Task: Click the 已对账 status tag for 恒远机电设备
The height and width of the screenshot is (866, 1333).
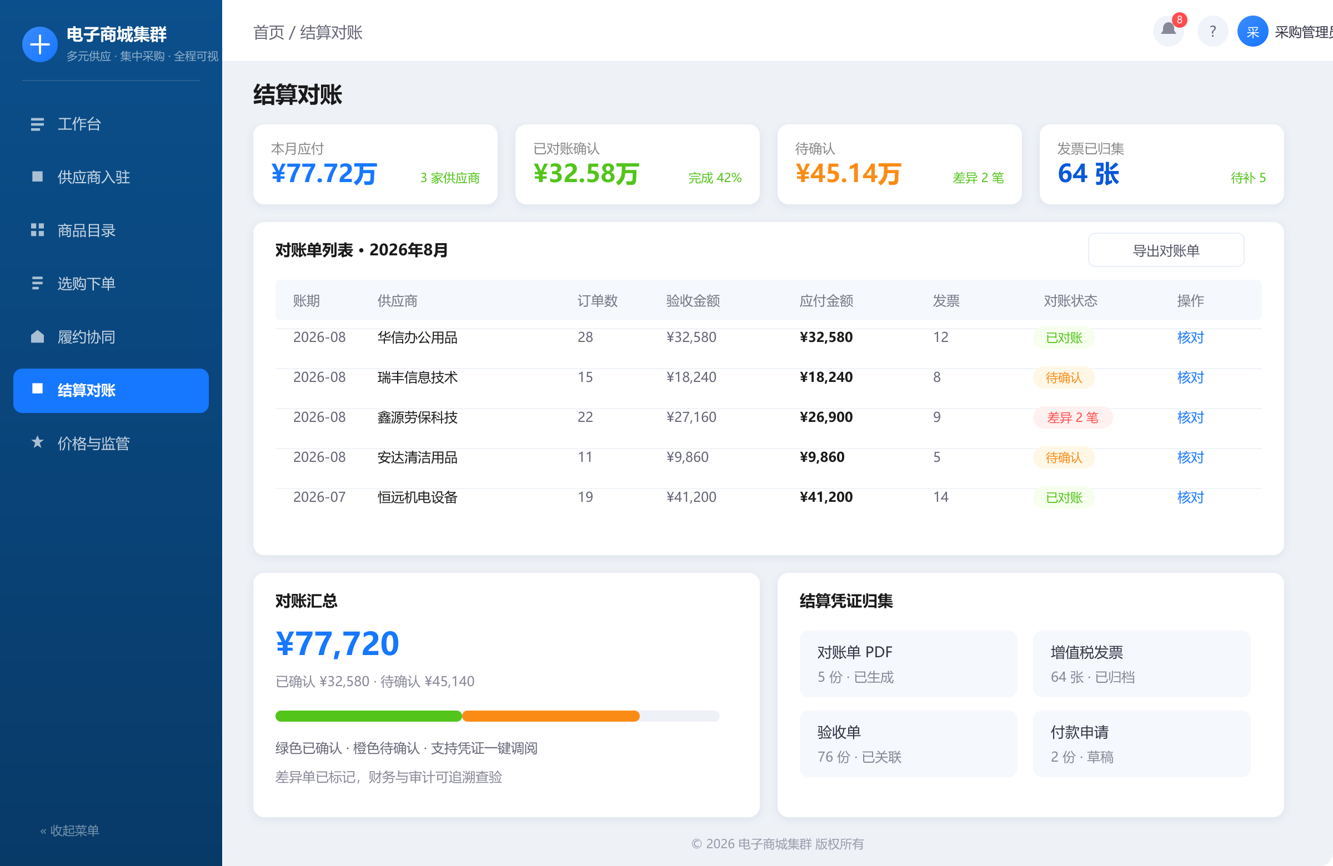Action: coord(1064,497)
